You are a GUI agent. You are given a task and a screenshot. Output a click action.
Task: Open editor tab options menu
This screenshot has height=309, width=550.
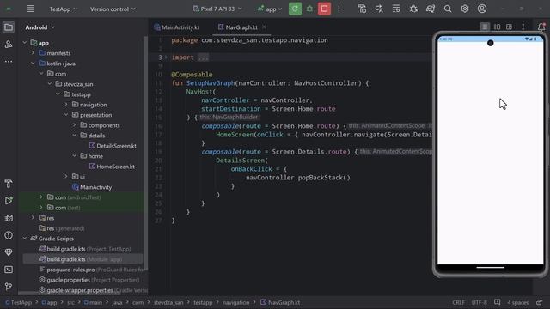(523, 27)
